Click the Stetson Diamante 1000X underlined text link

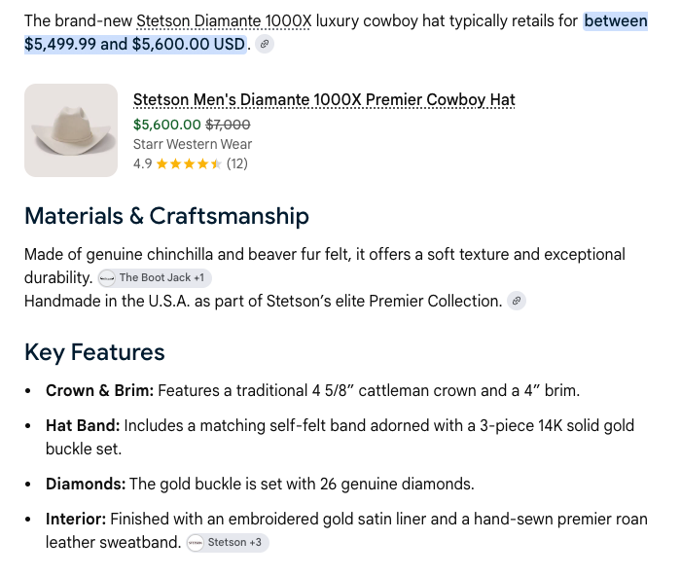point(224,20)
